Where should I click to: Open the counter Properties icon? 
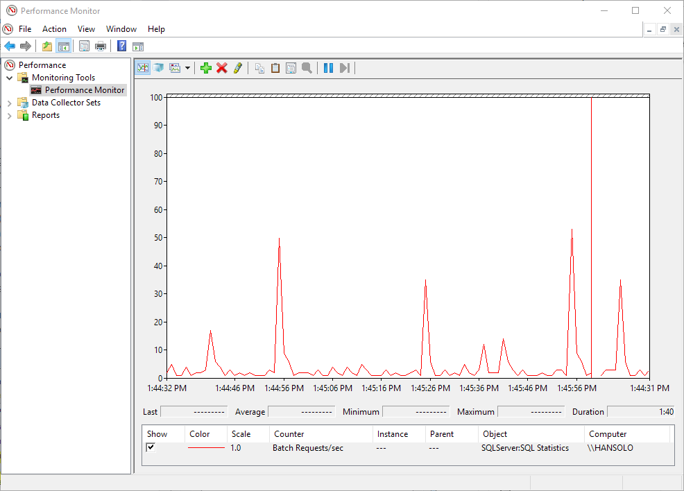tap(291, 68)
